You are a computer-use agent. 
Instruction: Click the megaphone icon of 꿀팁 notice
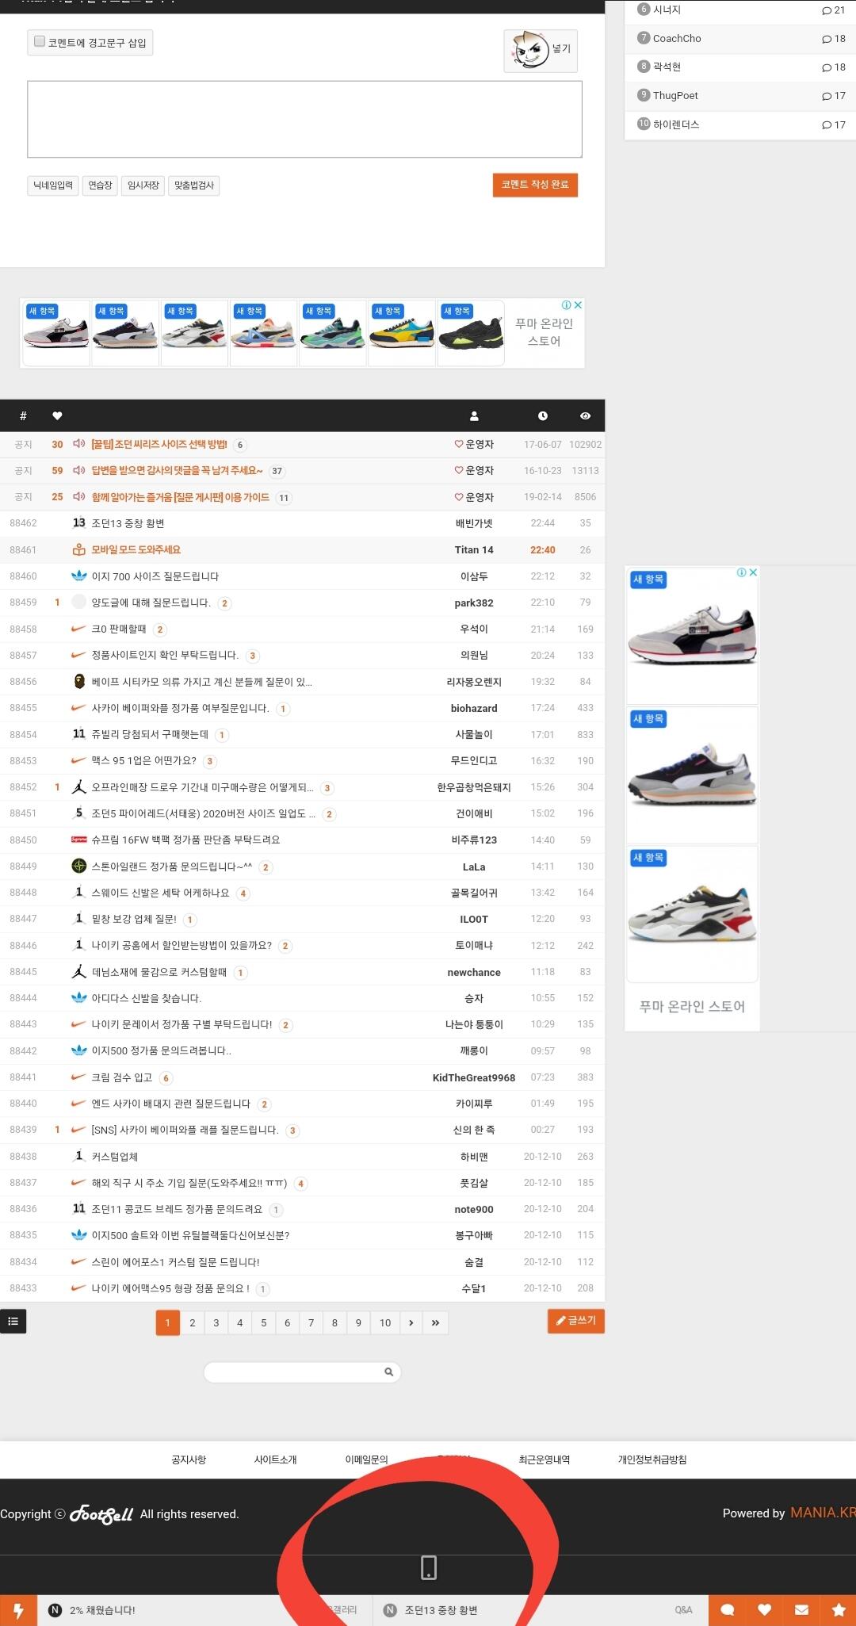78,444
